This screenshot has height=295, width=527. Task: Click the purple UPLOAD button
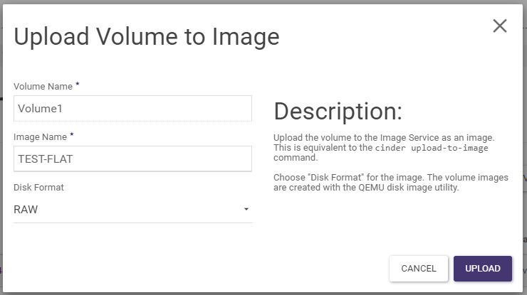[x=483, y=269]
